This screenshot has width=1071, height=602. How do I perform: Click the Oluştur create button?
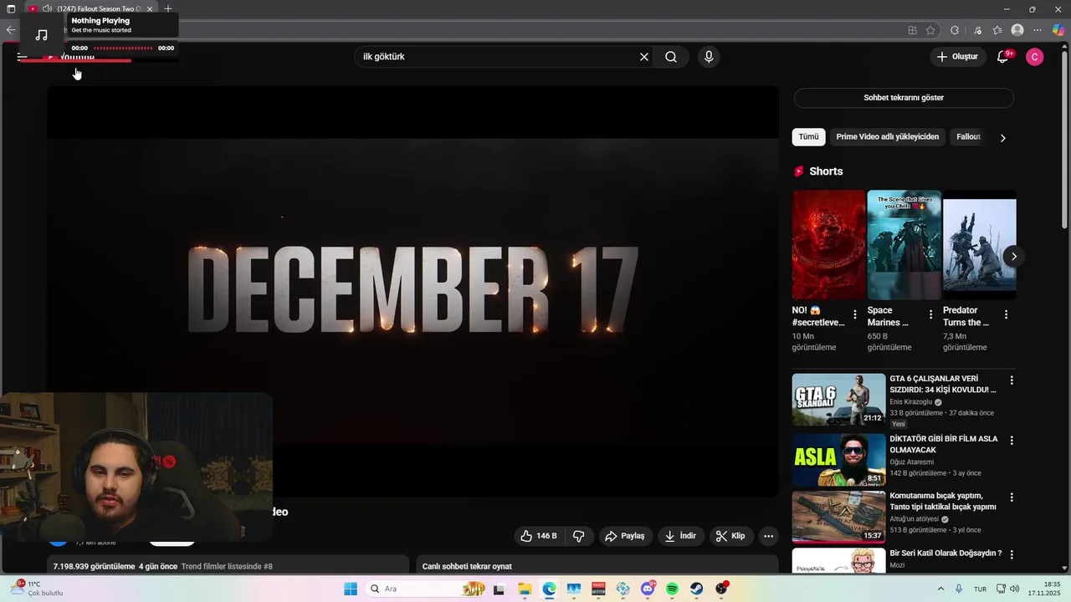click(957, 57)
